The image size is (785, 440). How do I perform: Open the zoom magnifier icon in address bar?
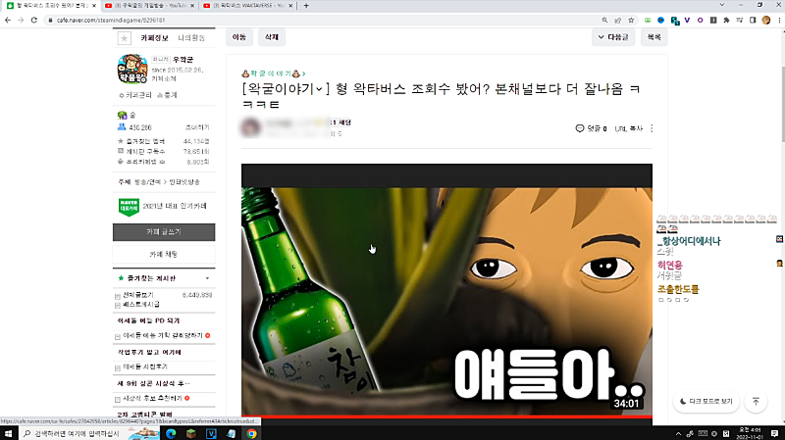604,20
